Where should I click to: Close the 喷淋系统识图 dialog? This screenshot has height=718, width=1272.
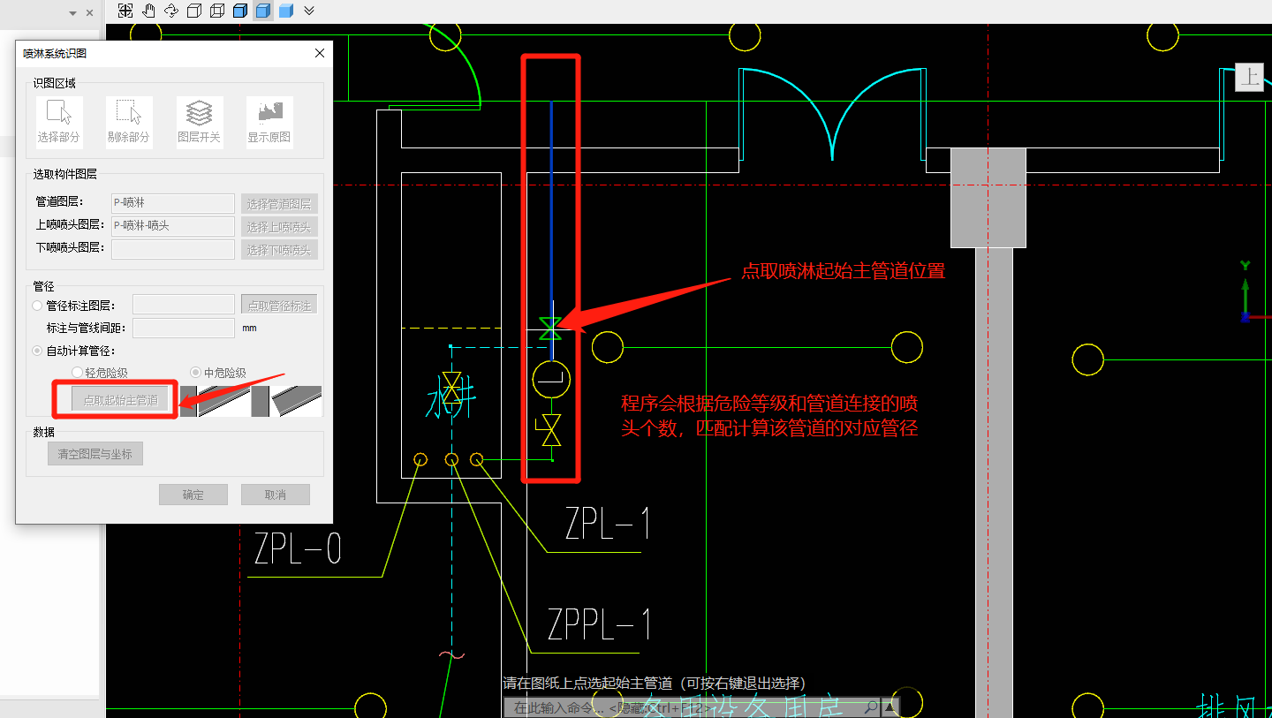[x=320, y=53]
